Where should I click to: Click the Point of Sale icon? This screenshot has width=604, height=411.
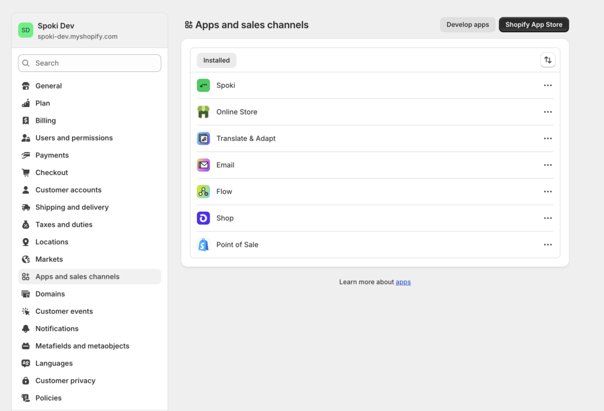point(203,245)
